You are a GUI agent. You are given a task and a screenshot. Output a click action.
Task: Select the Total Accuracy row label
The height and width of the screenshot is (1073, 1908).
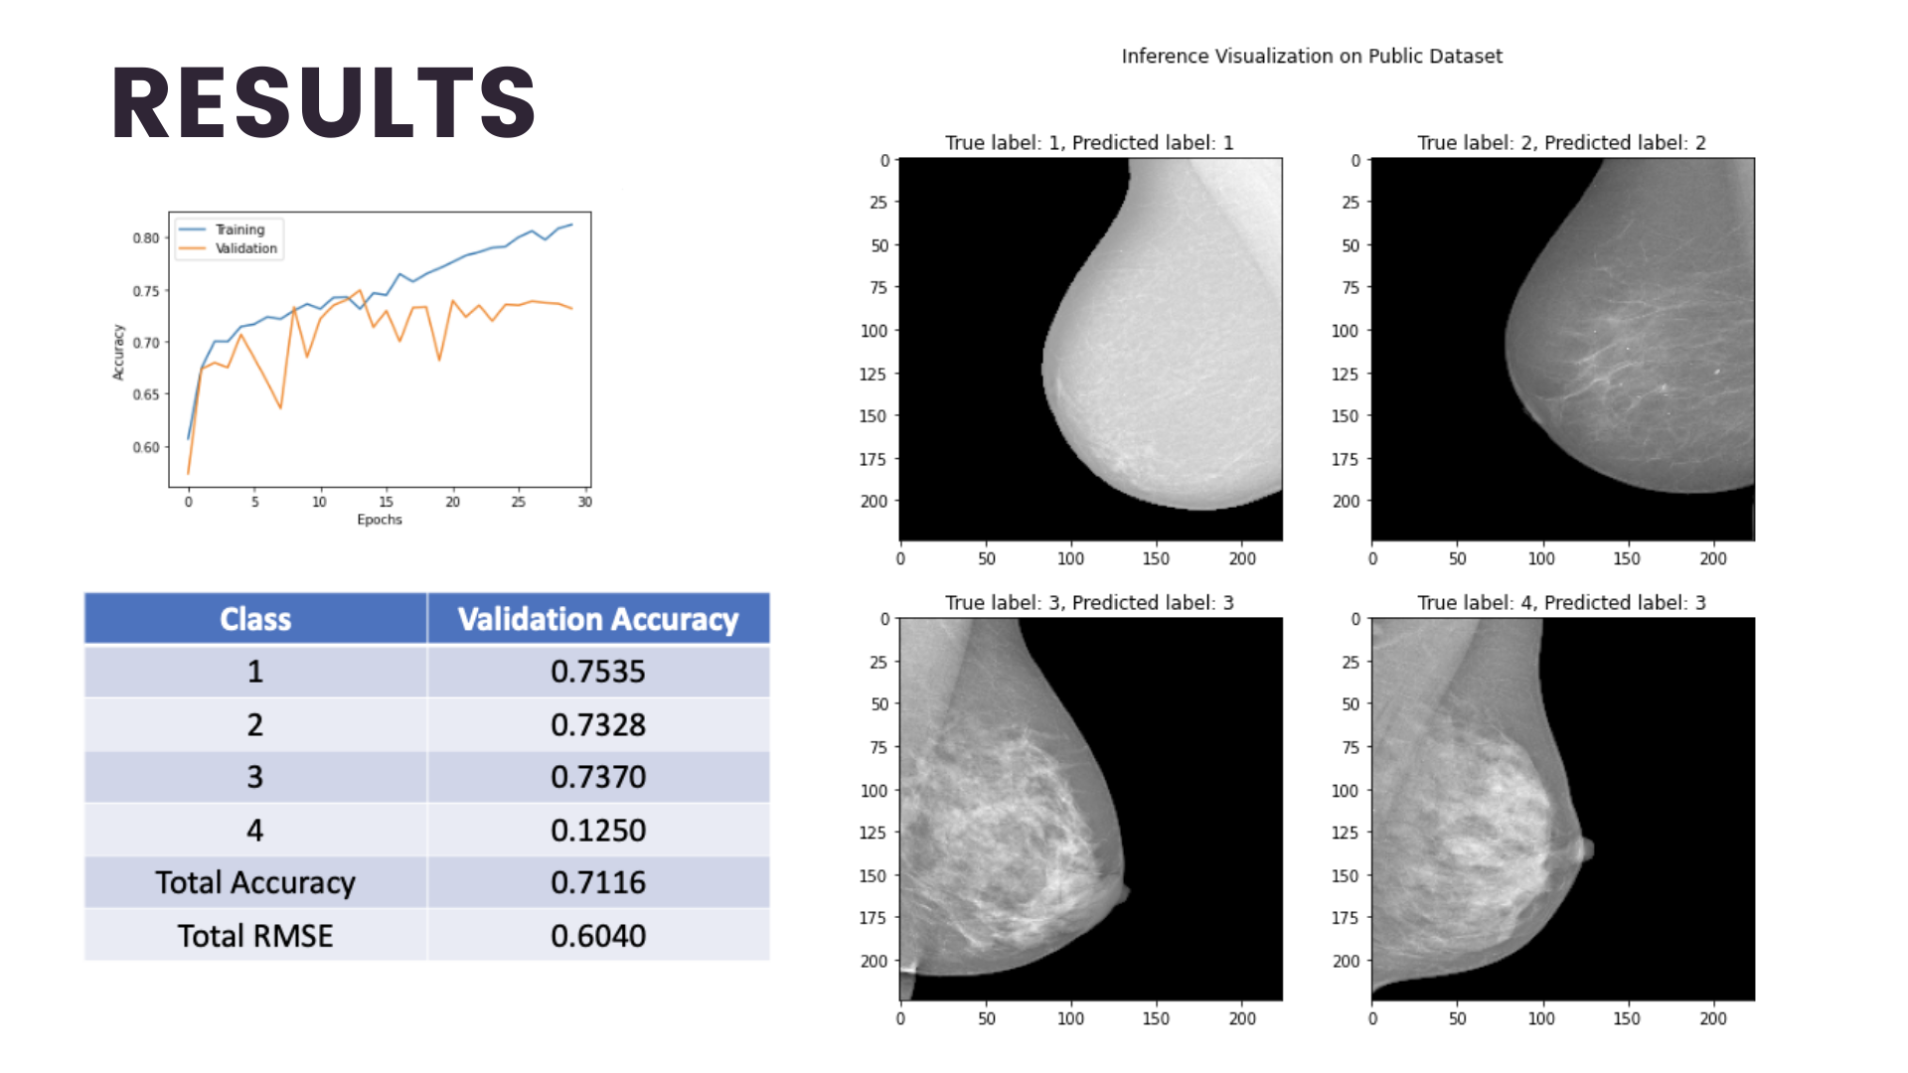[255, 882]
